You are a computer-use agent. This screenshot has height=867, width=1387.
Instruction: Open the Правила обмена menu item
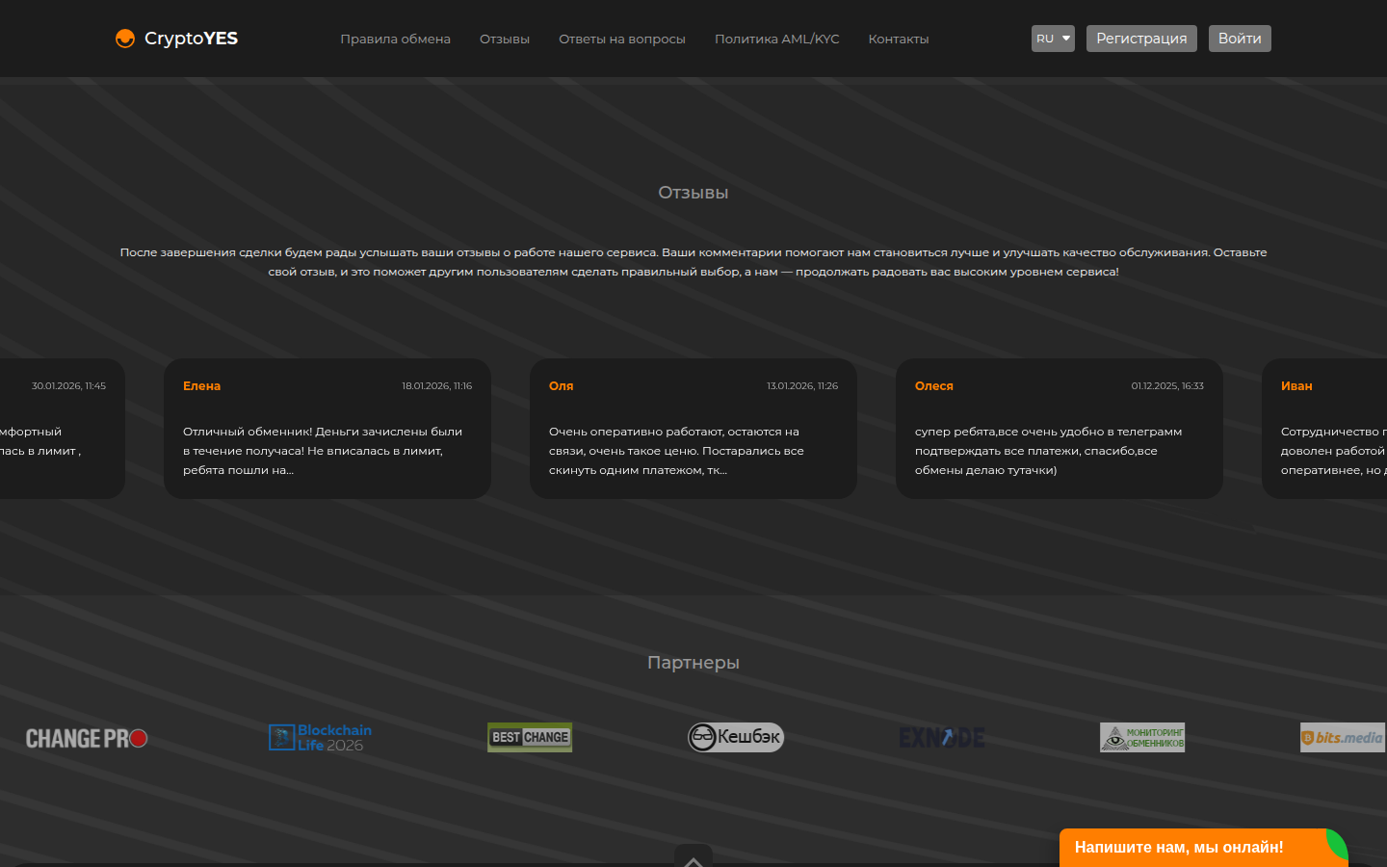click(395, 39)
